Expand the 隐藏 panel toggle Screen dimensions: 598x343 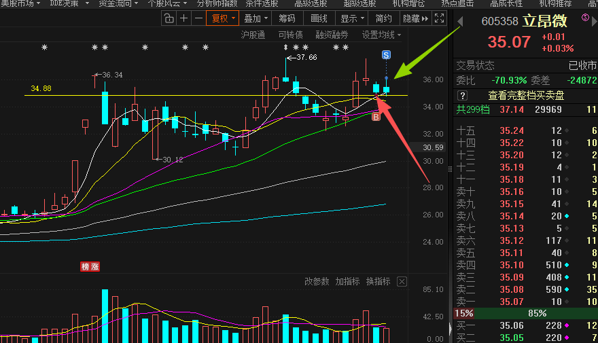point(415,18)
